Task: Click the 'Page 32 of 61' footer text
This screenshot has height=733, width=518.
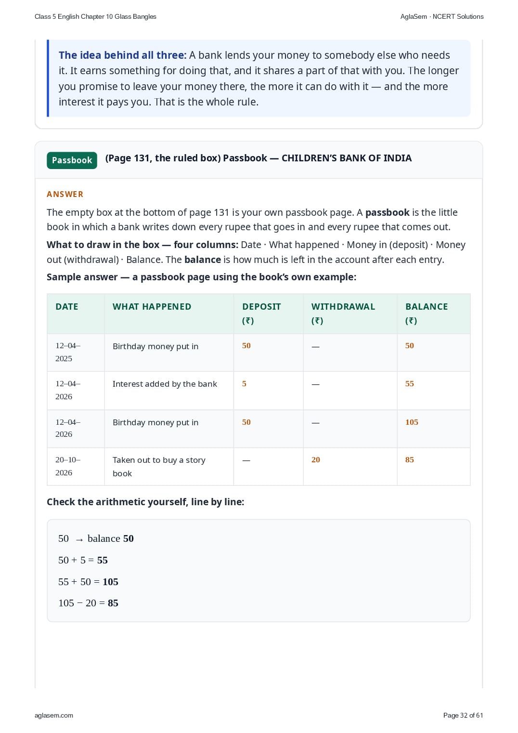Action: [x=463, y=715]
